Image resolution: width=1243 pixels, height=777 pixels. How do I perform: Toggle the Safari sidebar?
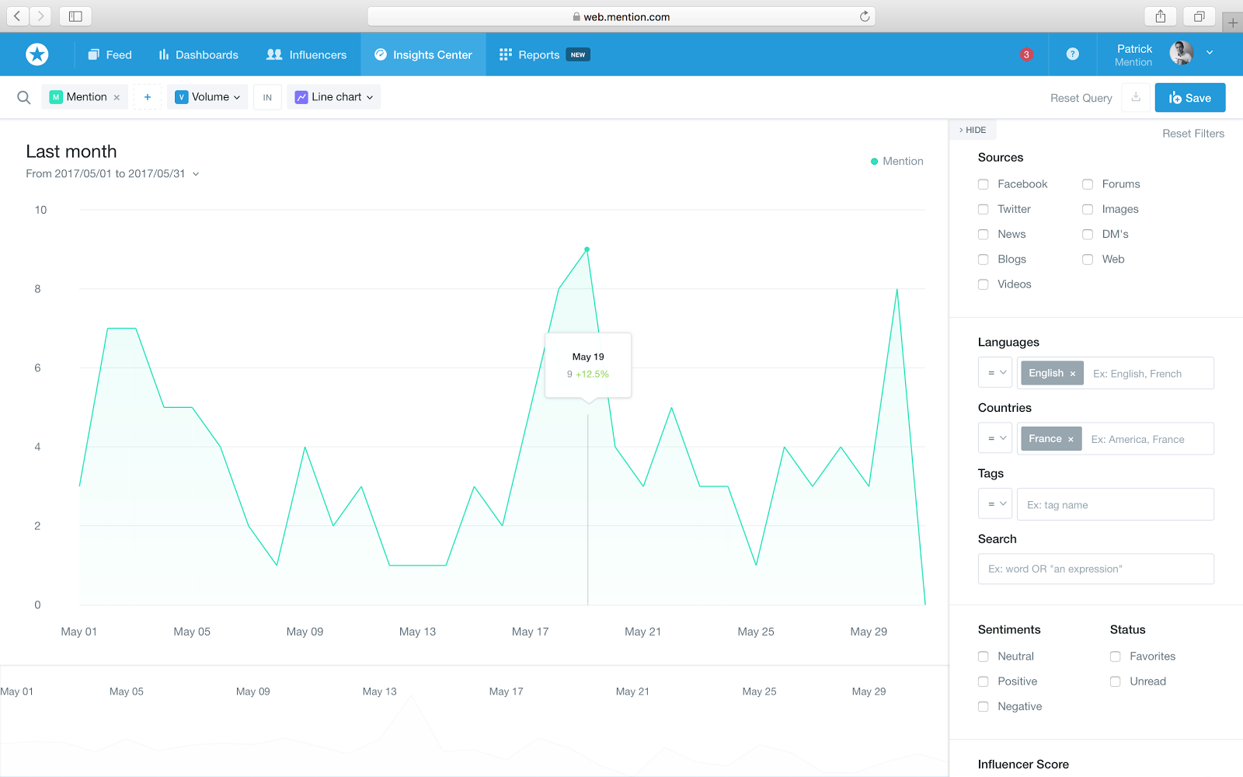point(75,16)
